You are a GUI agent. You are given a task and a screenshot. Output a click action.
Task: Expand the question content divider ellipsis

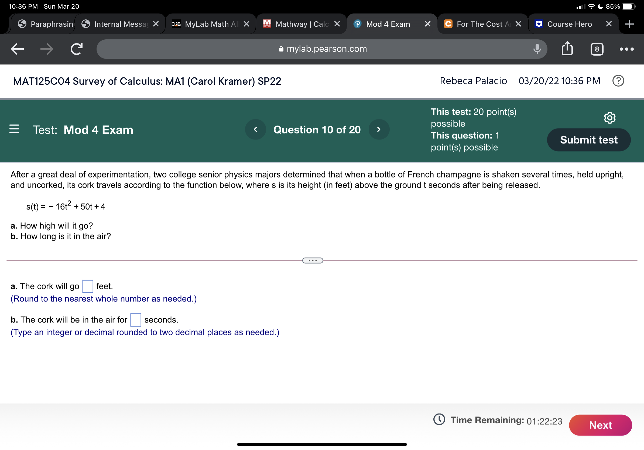click(x=313, y=260)
